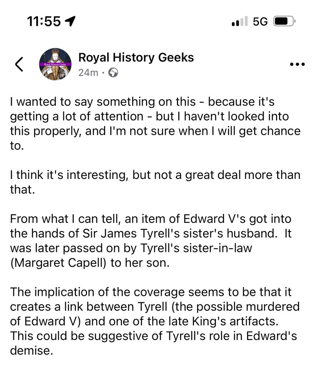Tap the globe public audience icon
Image resolution: width=317 pixels, height=369 pixels.
coord(113,73)
